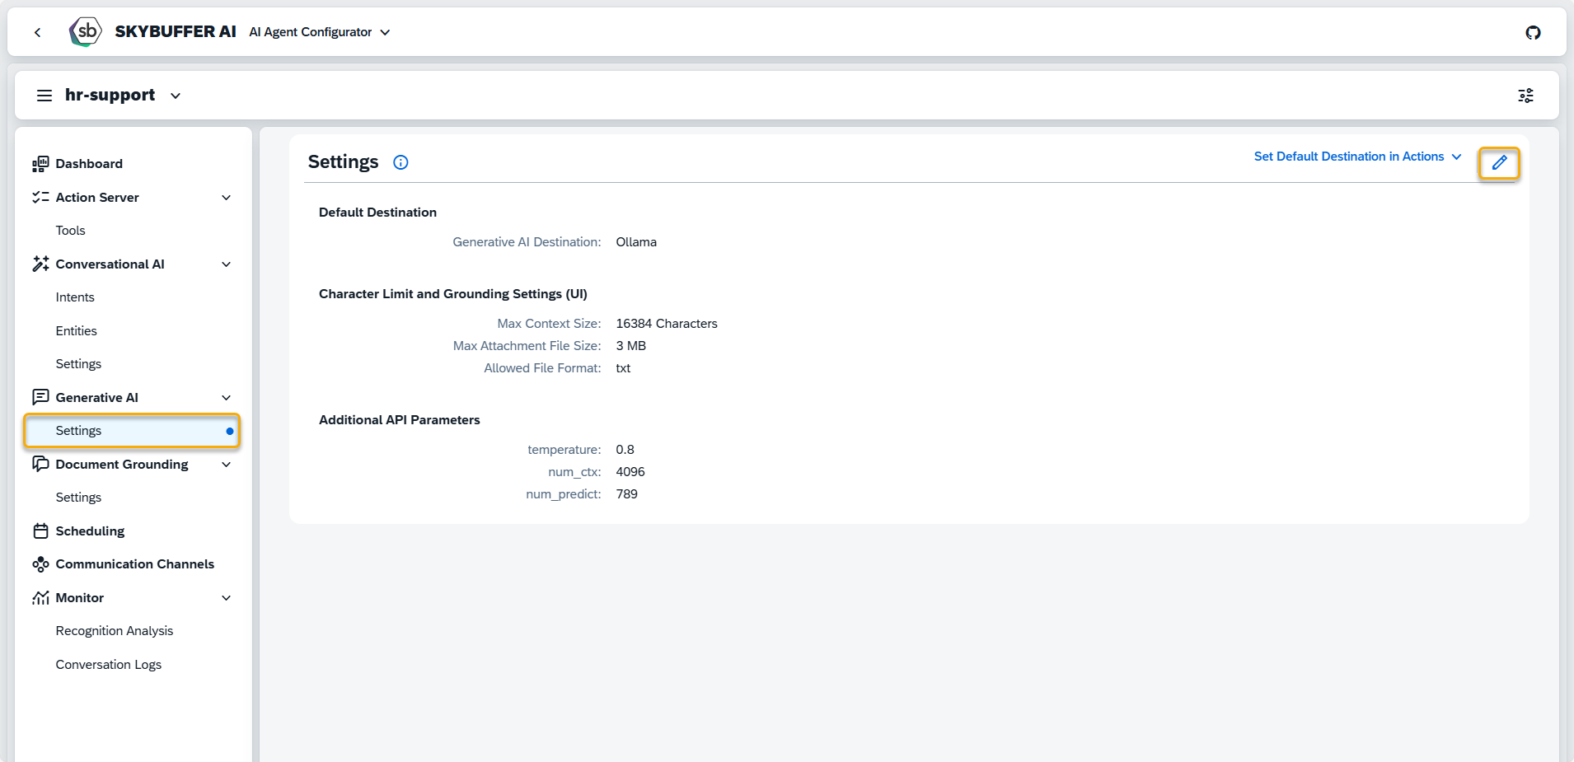
Task: Collapse the Conversational AI section
Action: click(226, 264)
